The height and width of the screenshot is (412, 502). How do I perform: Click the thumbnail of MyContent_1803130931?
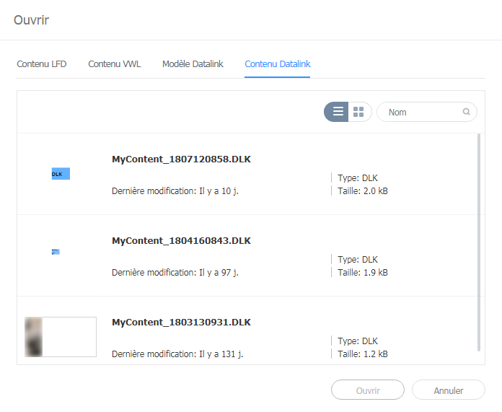click(x=61, y=336)
